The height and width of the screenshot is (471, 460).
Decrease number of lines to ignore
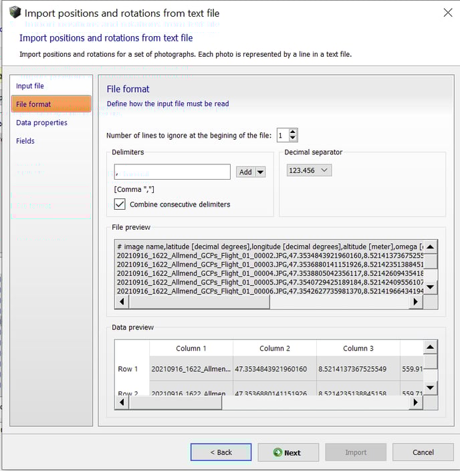293,138
